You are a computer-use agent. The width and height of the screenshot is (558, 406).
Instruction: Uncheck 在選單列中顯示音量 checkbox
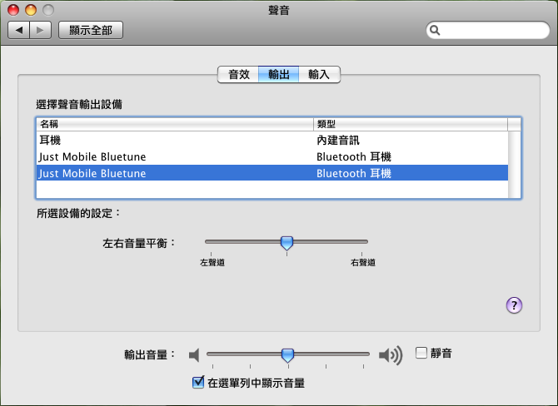(x=198, y=383)
